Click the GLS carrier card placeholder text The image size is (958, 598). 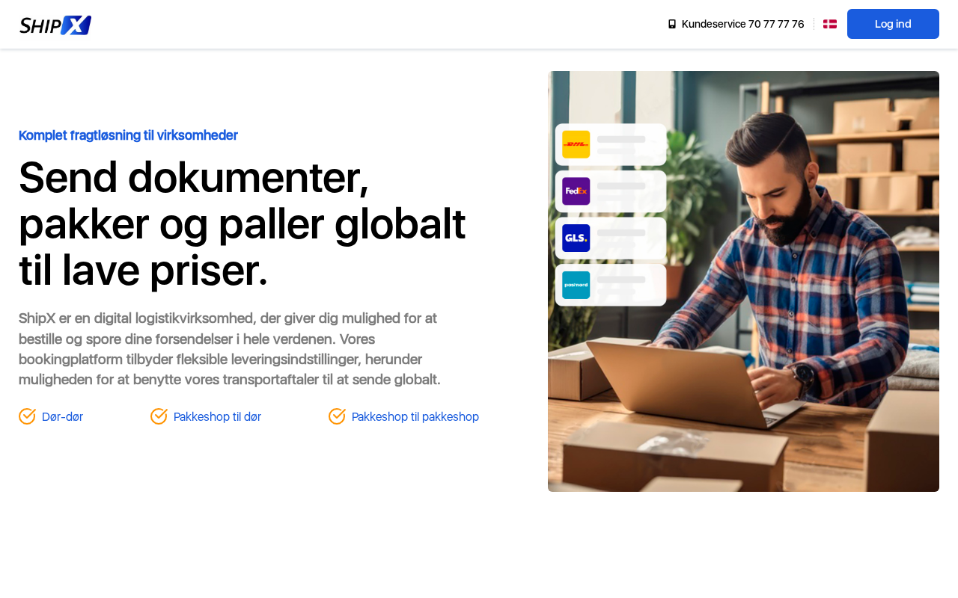621,238
